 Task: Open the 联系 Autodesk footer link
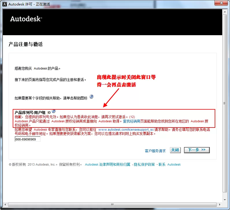170,164
